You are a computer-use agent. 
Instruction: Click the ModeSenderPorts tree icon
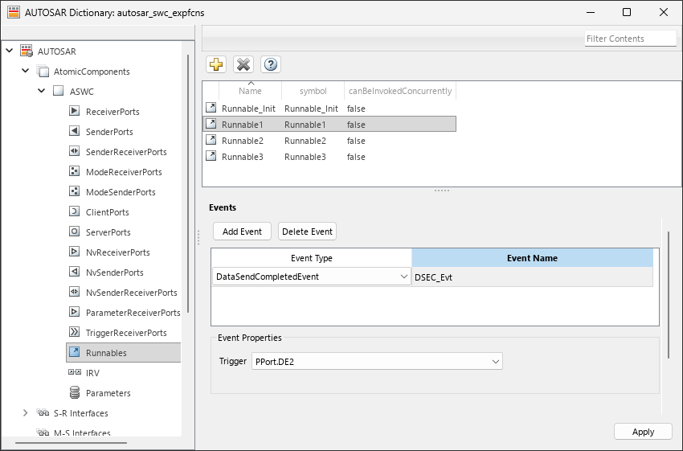(75, 191)
